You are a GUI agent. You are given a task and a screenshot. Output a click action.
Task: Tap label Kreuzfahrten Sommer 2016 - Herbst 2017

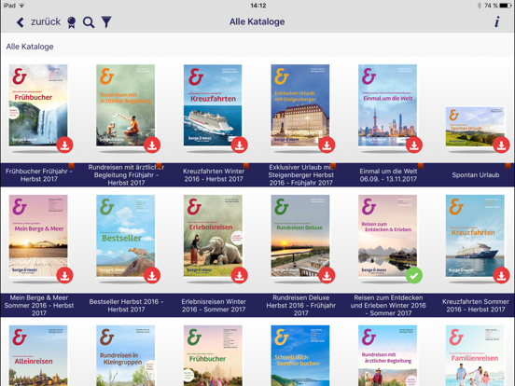point(476,305)
